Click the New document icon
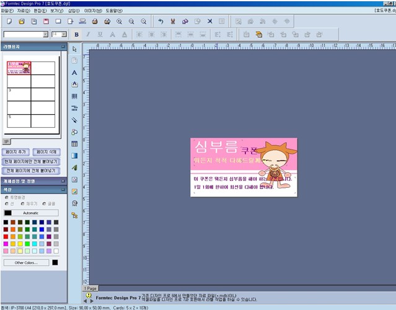396x310 pixels. point(9,22)
